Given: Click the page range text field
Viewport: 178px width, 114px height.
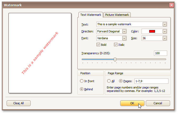Looking at the screenshot, I should click(151, 81).
